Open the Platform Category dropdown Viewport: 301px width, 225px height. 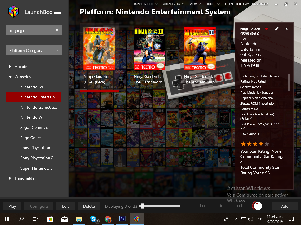pos(34,50)
